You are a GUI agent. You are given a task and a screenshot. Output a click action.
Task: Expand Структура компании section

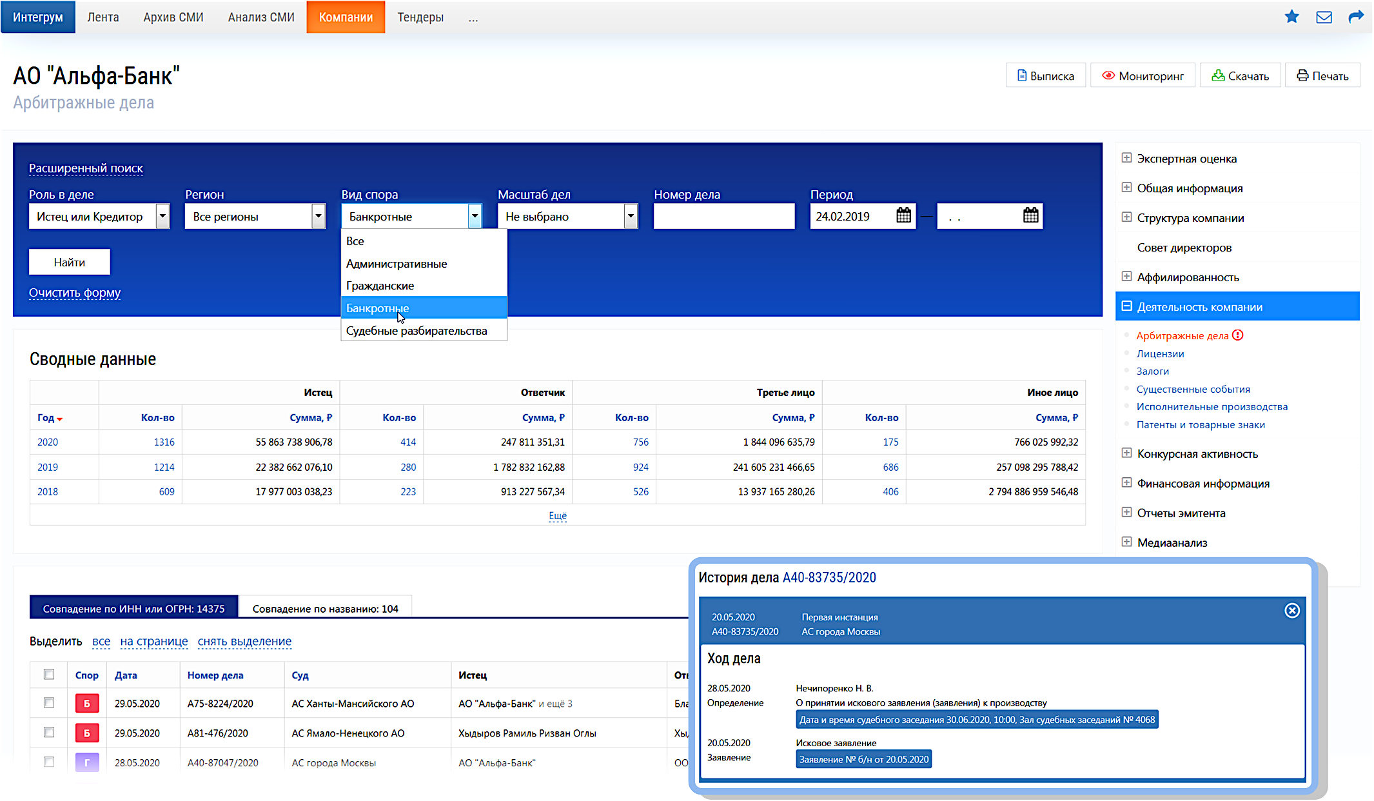coord(1126,217)
